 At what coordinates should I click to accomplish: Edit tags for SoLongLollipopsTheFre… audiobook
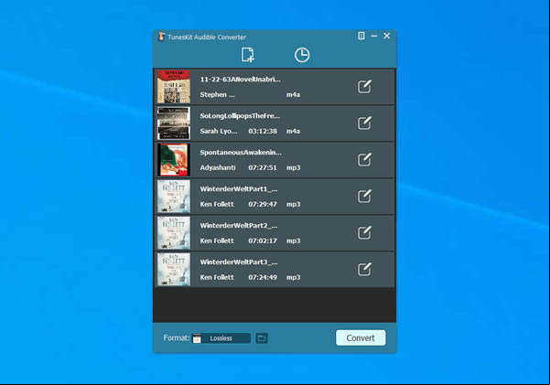pos(364,123)
